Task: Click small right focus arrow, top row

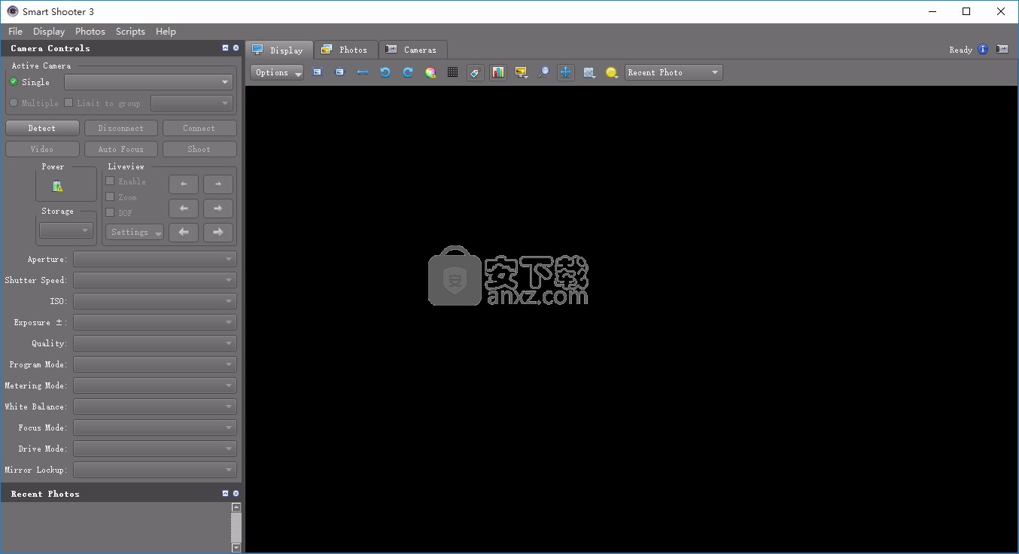Action: pos(218,184)
